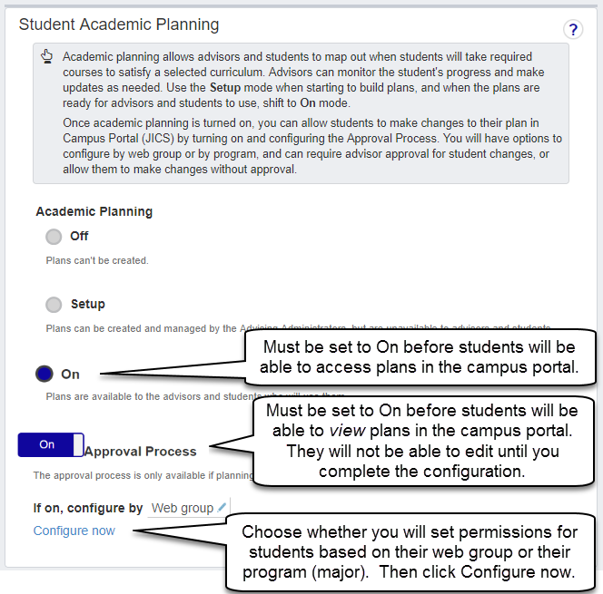The height and width of the screenshot is (594, 603).
Task: Open the Web group configure-by dropdown
Action: click(183, 508)
